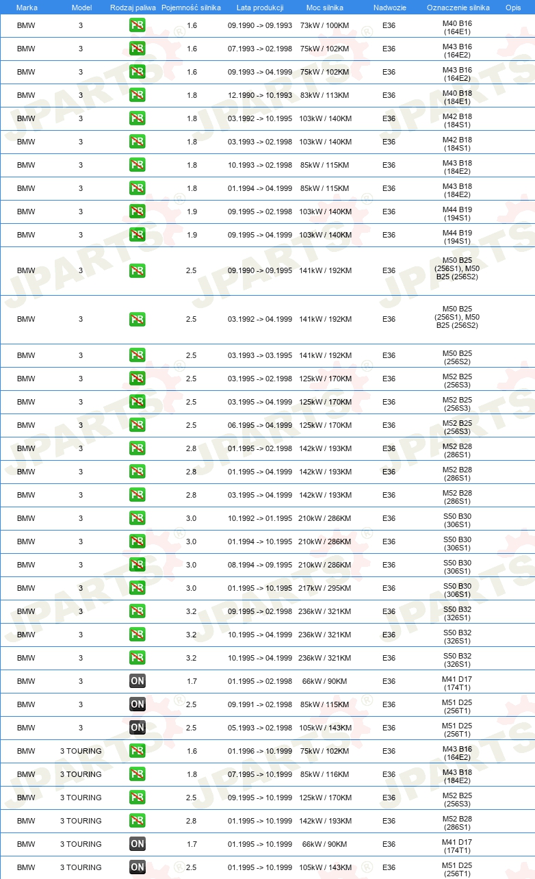Click the Marka column header
Image resolution: width=535 pixels, height=879 pixels.
pos(27,8)
